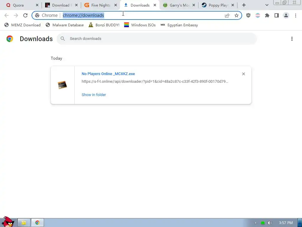302x227 pixels.
Task: Open a new tab with plus button
Action: pos(244,5)
